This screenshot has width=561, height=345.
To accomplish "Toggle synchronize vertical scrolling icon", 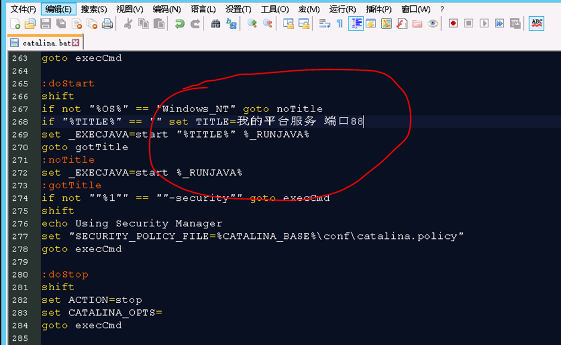I will coord(288,24).
